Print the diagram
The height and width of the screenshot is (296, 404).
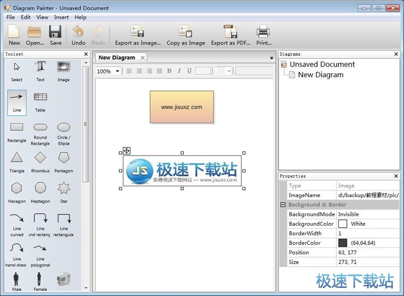point(264,35)
